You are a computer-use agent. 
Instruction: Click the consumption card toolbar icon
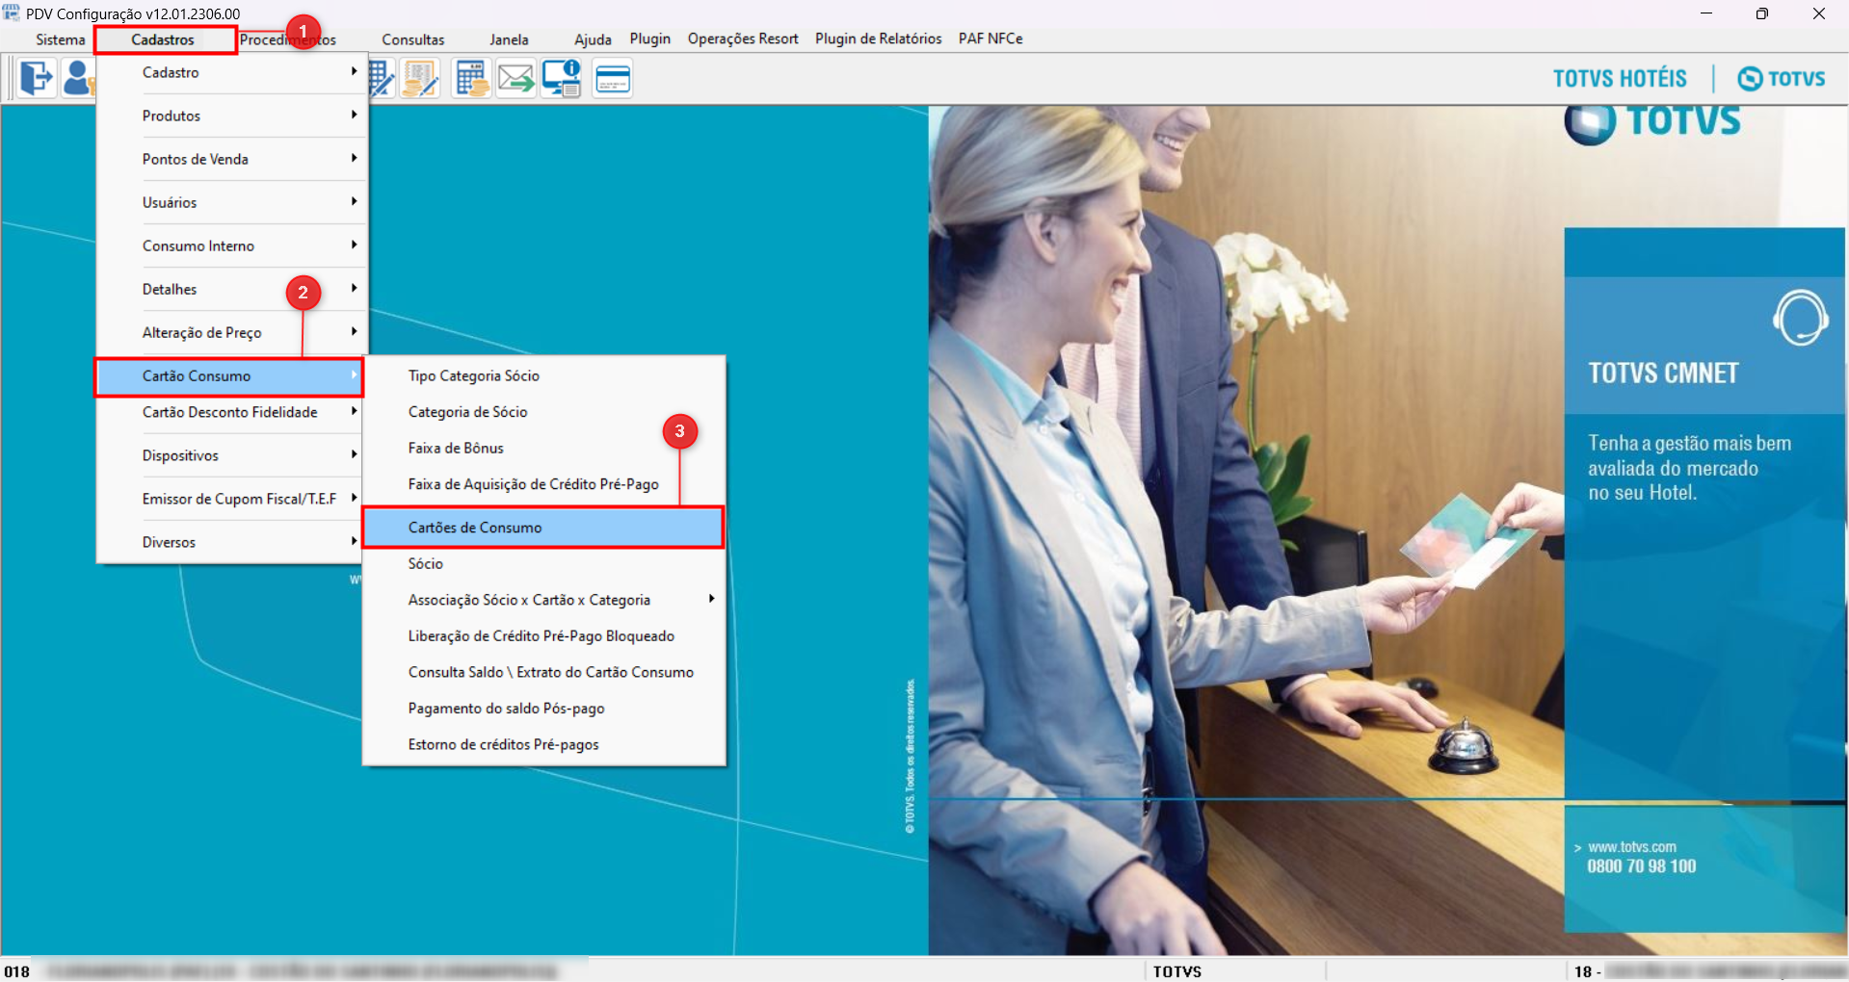613,78
